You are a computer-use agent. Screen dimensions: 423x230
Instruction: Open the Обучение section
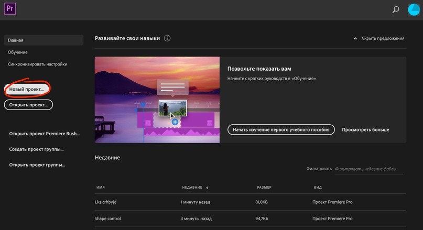tap(17, 52)
